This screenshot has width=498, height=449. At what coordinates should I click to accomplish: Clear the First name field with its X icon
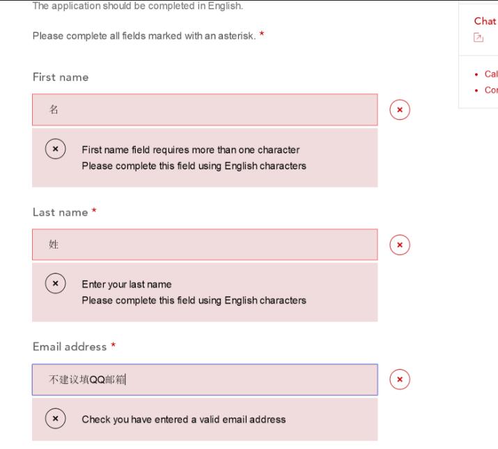pyautogui.click(x=400, y=110)
